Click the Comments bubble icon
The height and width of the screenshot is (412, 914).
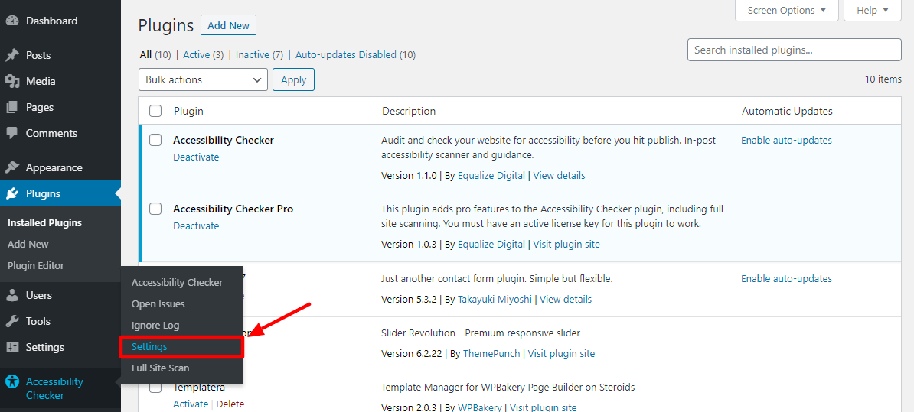pos(12,133)
